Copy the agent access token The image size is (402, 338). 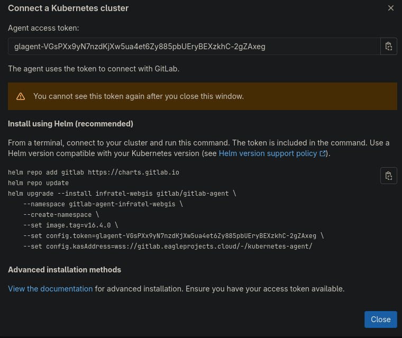pos(389,46)
